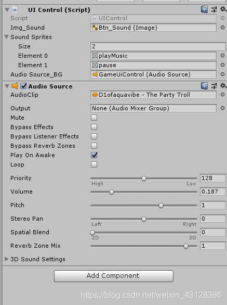This screenshot has height=305, width=227.
Task: Collapse the UI Control (Script) component
Action: [x=7, y=10]
